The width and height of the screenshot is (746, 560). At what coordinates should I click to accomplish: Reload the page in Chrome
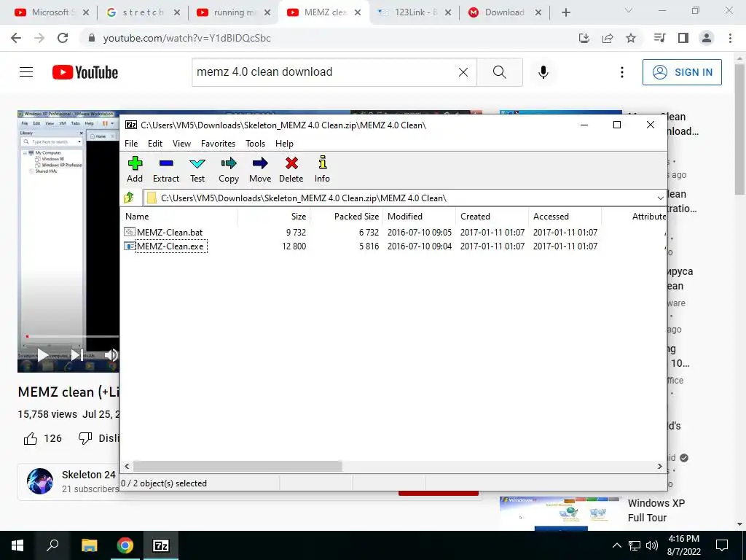pos(63,38)
